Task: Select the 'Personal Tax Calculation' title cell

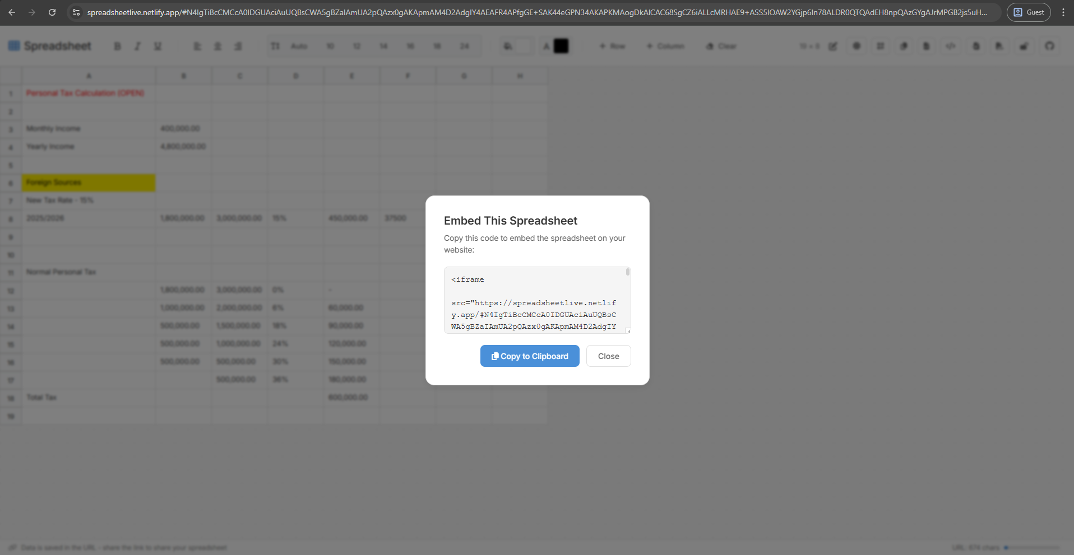Action: [89, 93]
